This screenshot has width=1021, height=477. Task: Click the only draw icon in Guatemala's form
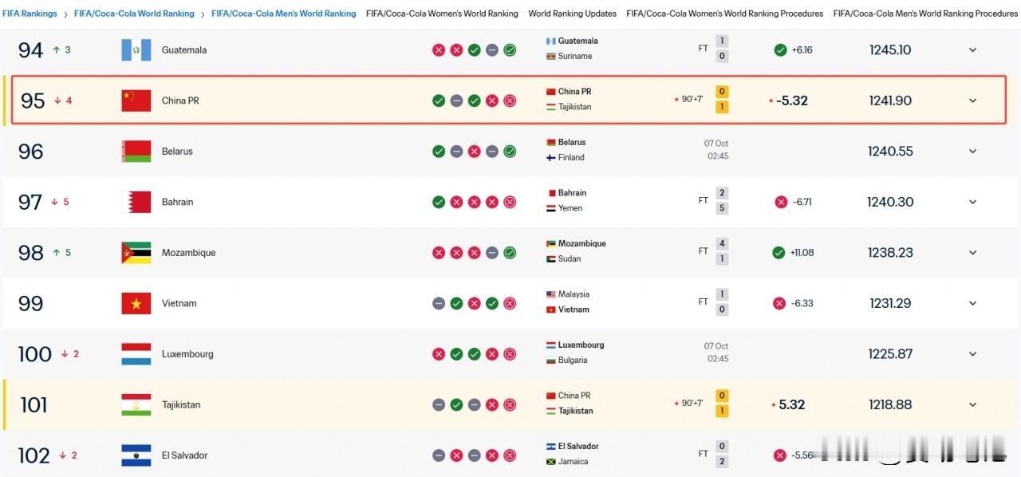[492, 50]
